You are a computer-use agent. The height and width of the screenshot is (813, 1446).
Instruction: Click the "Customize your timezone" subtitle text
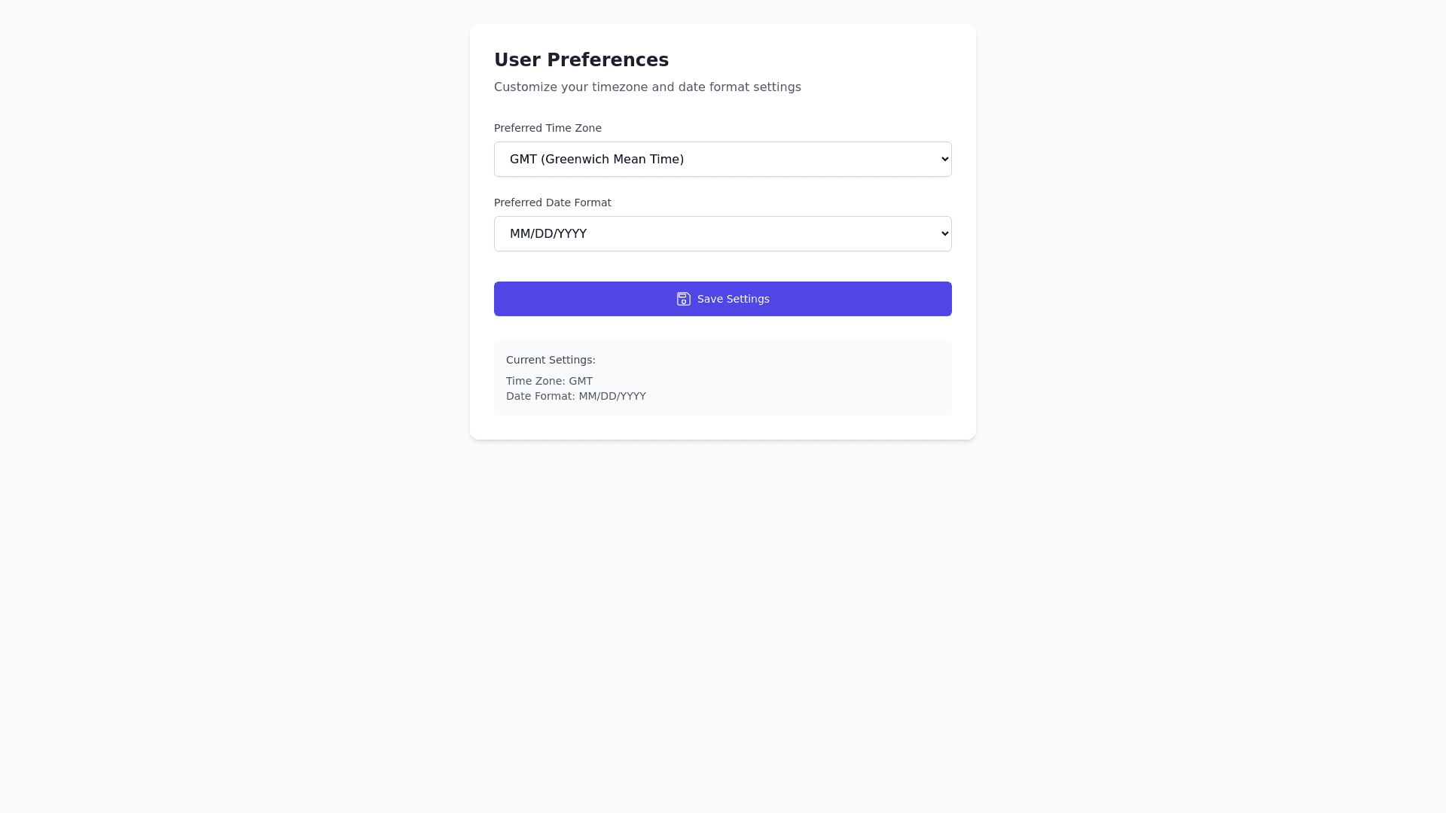pos(647,87)
